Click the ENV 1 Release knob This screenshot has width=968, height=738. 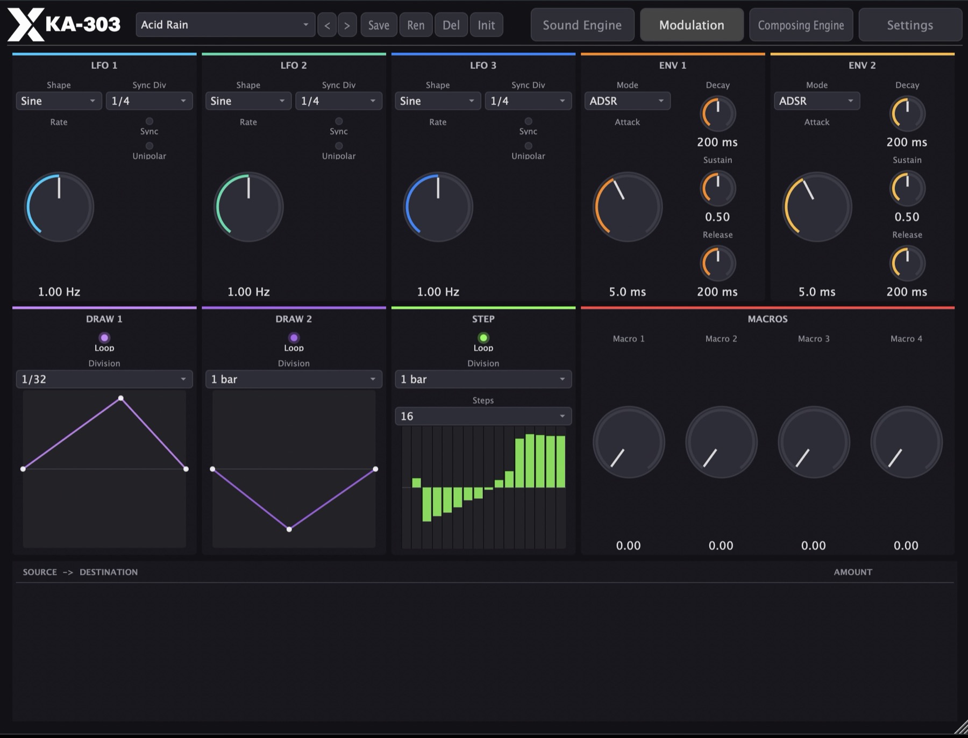click(718, 263)
